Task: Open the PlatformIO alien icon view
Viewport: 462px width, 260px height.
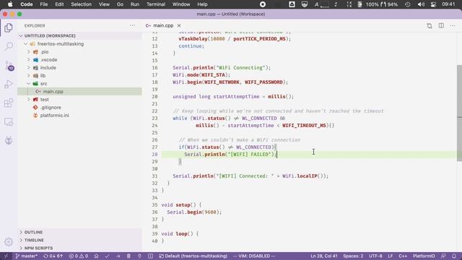Action: tap(9, 141)
